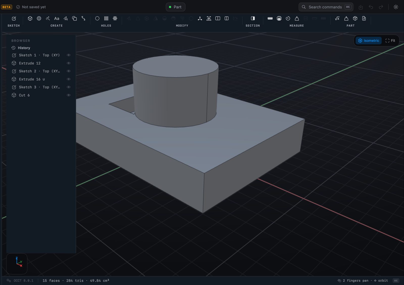
Task: Select the Cut 6 feature
Action: tap(41, 95)
